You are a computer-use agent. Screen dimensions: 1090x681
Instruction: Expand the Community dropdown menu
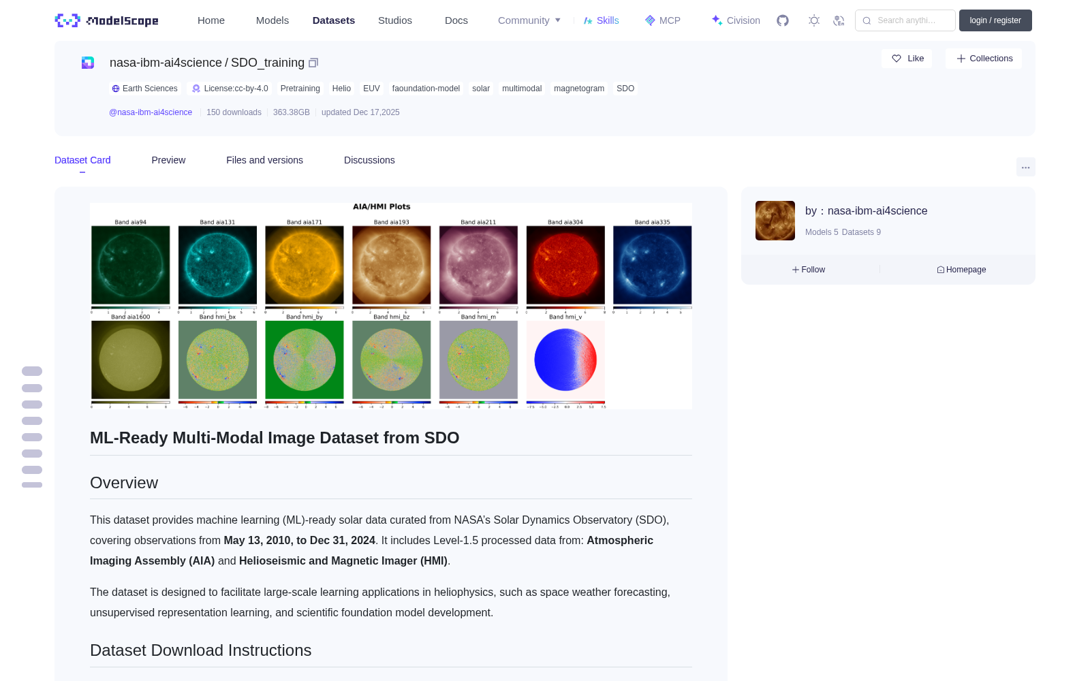pos(529,20)
